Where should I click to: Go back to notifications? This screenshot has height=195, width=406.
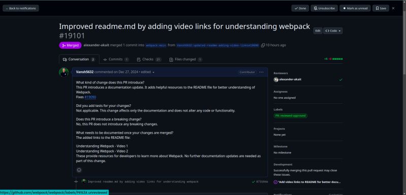click(x=21, y=8)
